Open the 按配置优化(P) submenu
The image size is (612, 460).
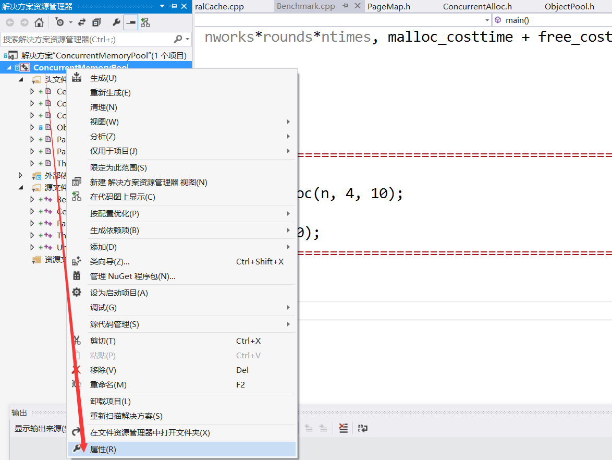tap(182, 214)
